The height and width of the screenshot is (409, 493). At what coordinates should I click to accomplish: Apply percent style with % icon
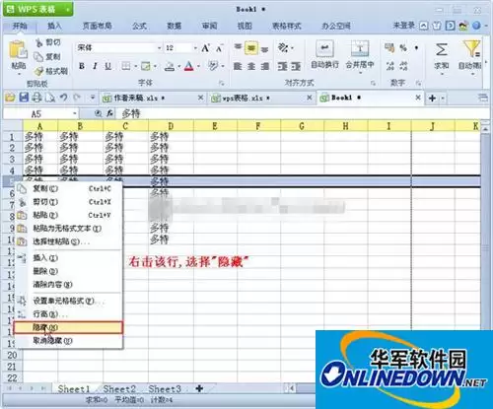point(403,48)
